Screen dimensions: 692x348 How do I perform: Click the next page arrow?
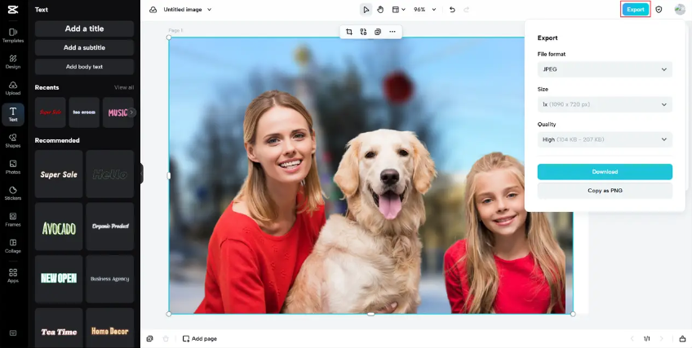pos(661,339)
